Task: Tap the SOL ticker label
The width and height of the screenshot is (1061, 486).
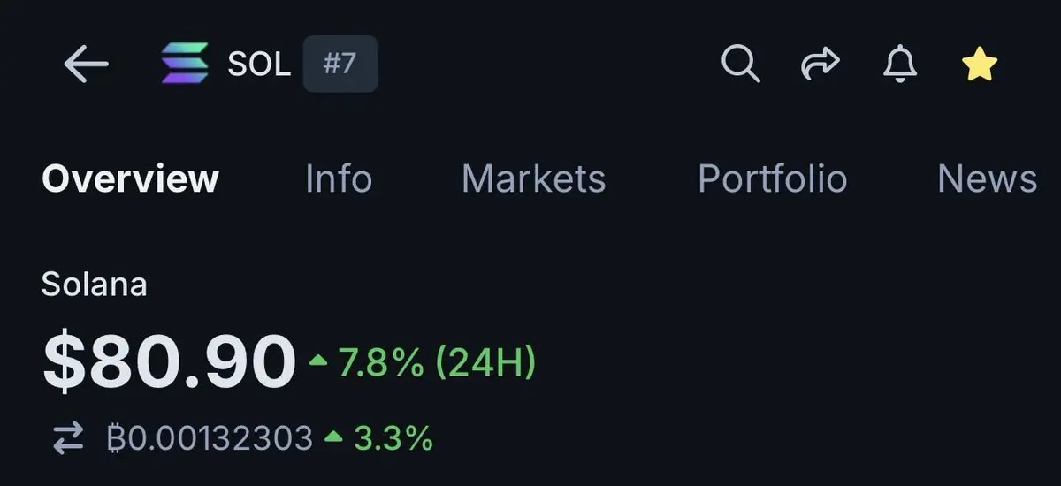Action: 259,65
